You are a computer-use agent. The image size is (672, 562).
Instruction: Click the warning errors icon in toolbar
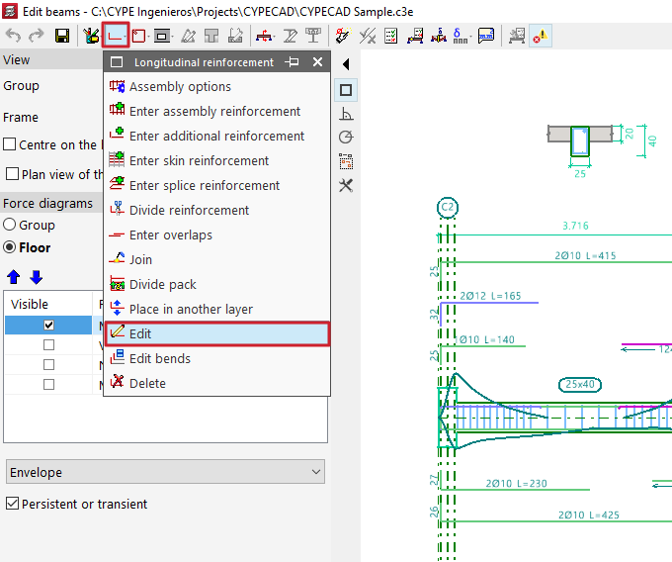pos(542,36)
